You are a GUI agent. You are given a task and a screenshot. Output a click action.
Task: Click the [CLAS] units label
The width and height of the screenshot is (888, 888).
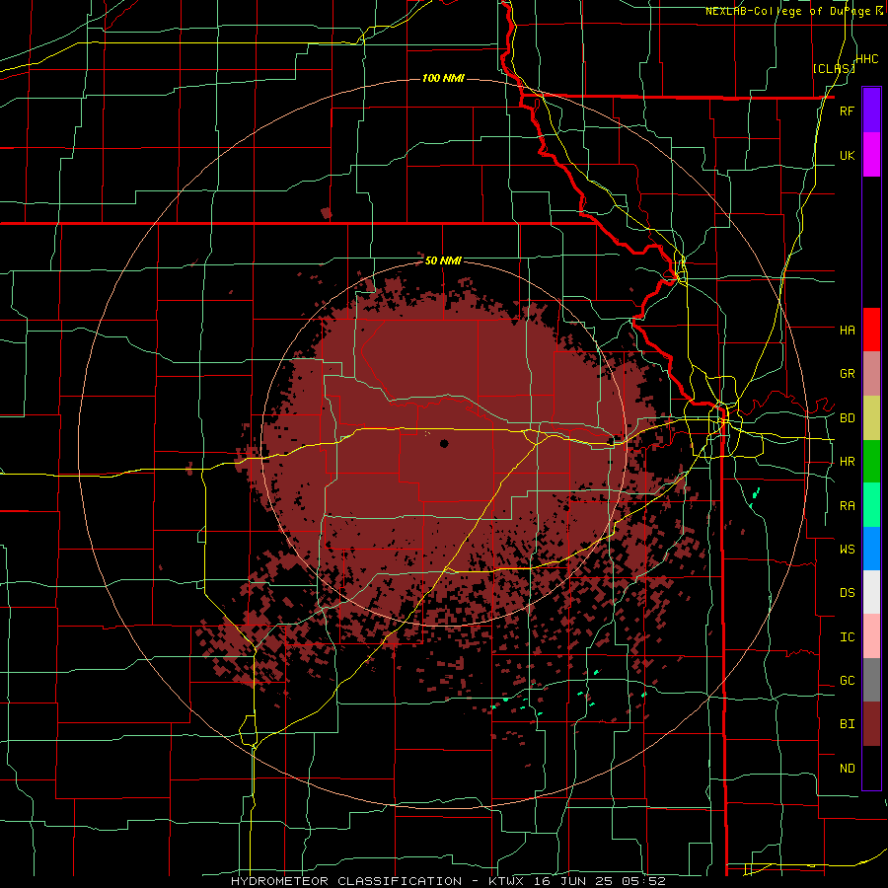pyautogui.click(x=834, y=68)
